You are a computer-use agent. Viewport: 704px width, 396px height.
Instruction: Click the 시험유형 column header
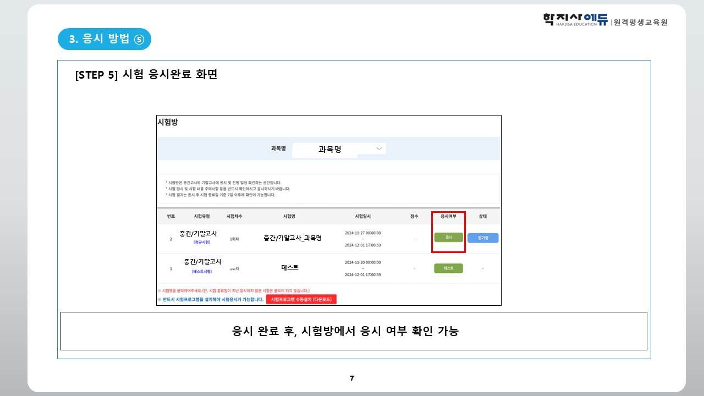click(202, 217)
